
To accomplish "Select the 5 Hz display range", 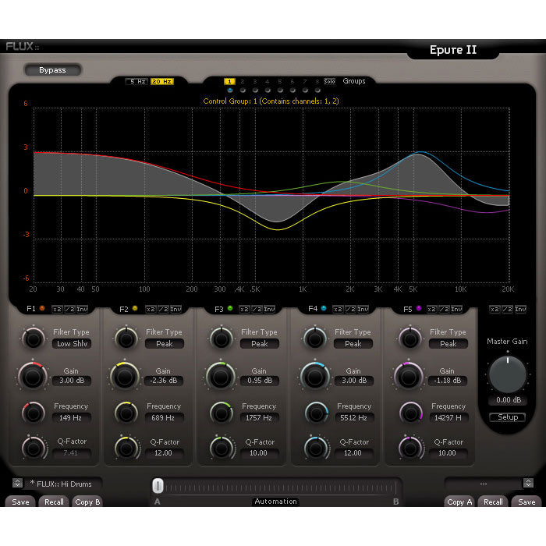I will coord(137,81).
